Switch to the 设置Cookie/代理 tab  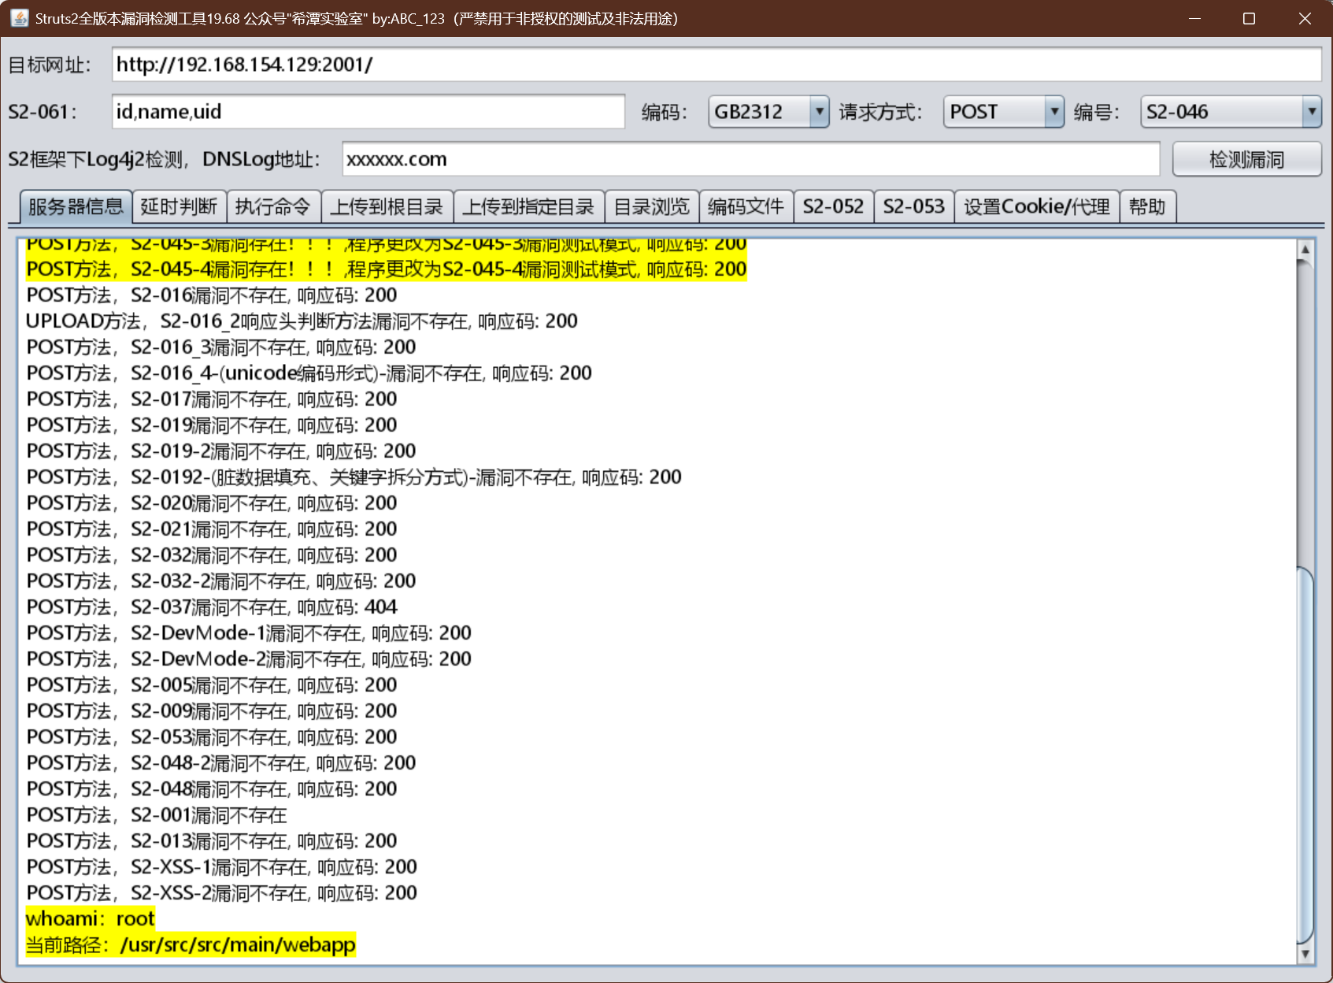1037,207
